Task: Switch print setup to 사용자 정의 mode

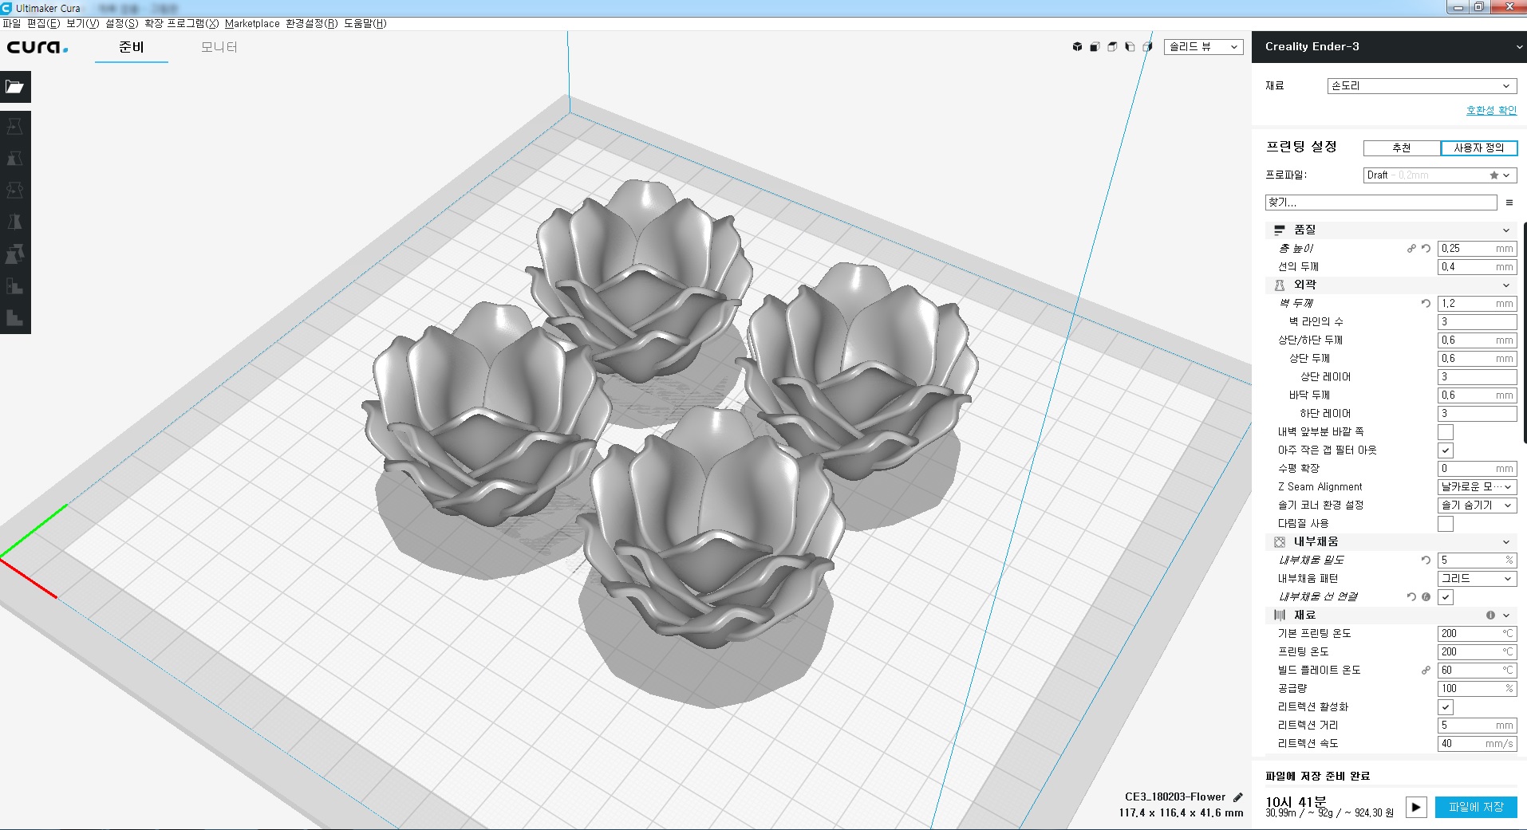Action: [1478, 148]
